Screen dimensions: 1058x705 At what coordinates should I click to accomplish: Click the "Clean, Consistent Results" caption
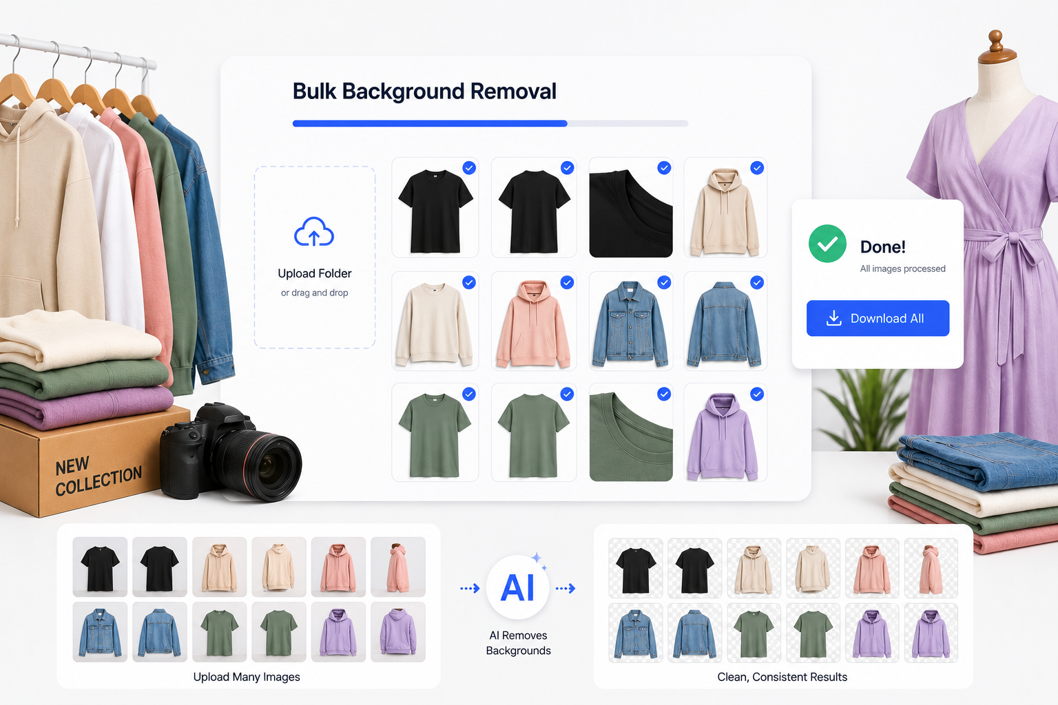(x=782, y=677)
